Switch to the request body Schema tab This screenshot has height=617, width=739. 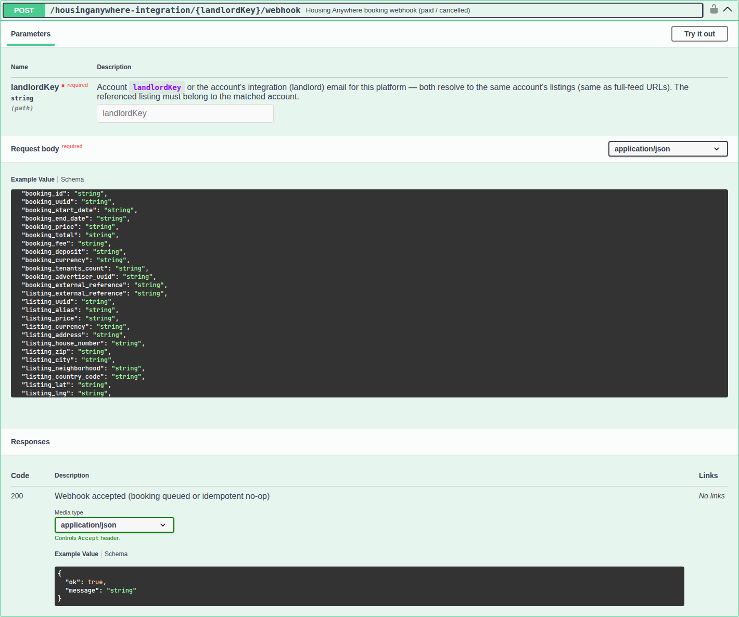coord(72,179)
